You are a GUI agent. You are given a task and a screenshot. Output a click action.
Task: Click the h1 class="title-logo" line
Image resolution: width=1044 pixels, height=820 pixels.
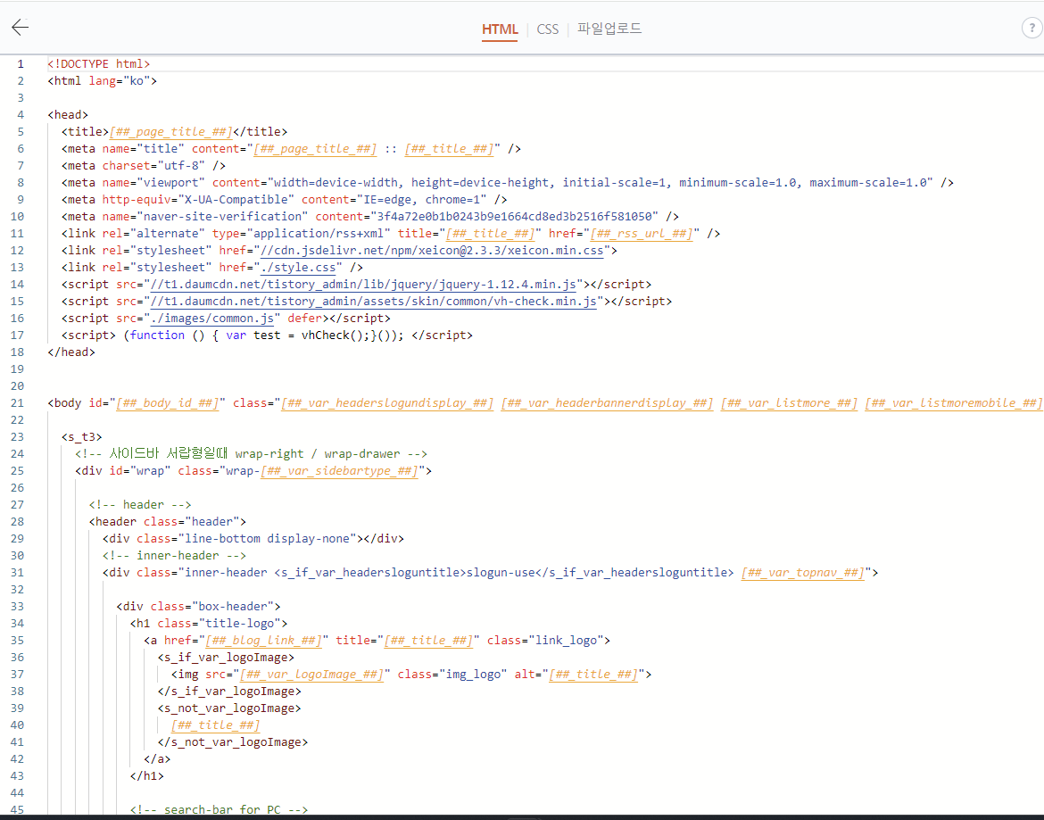click(209, 624)
